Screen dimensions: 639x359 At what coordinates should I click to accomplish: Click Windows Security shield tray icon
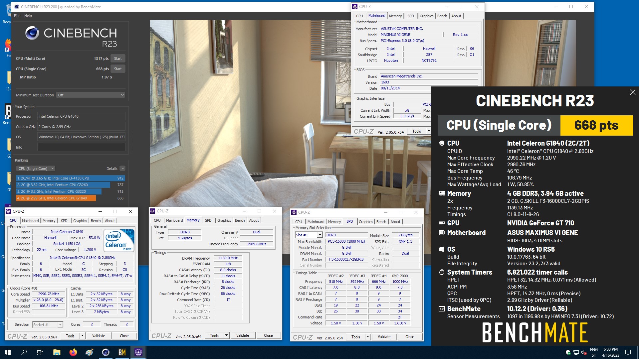click(568, 352)
